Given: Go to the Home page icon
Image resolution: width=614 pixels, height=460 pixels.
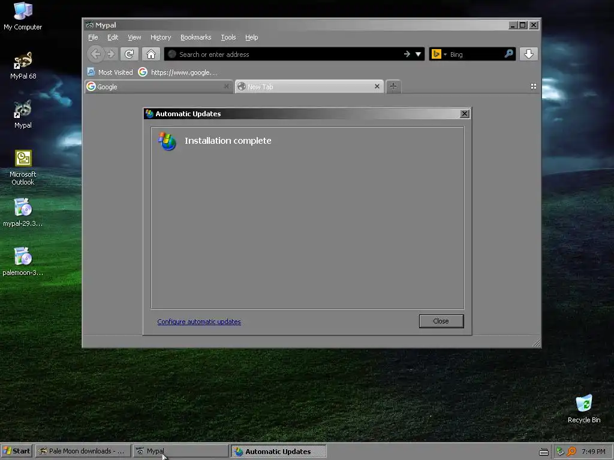Looking at the screenshot, I should [x=151, y=54].
